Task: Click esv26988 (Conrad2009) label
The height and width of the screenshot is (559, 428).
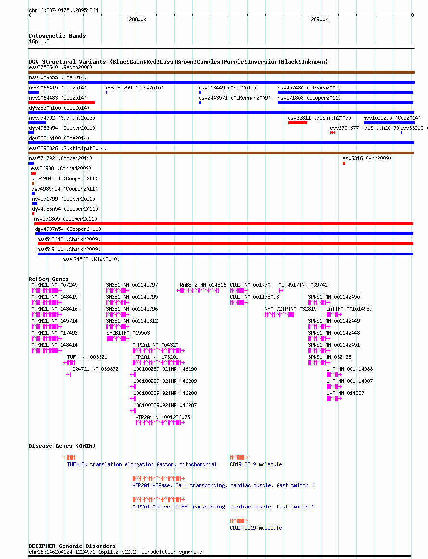Action: click(61, 168)
